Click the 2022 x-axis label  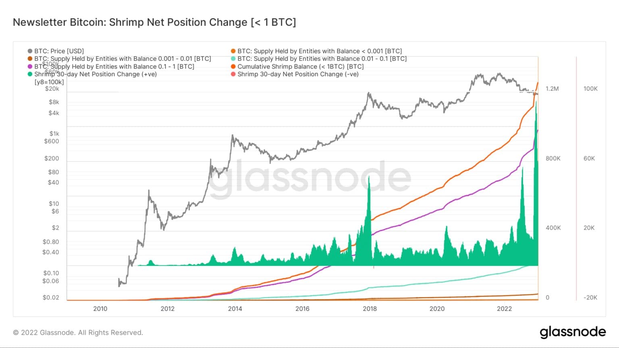(504, 309)
